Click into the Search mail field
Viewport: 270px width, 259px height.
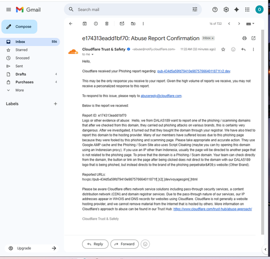pyautogui.click(x=133, y=10)
